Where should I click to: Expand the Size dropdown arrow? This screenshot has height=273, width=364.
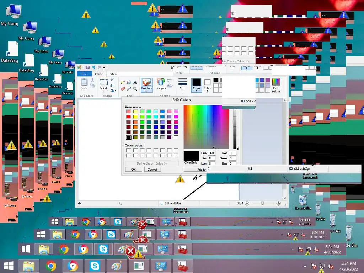click(x=183, y=91)
